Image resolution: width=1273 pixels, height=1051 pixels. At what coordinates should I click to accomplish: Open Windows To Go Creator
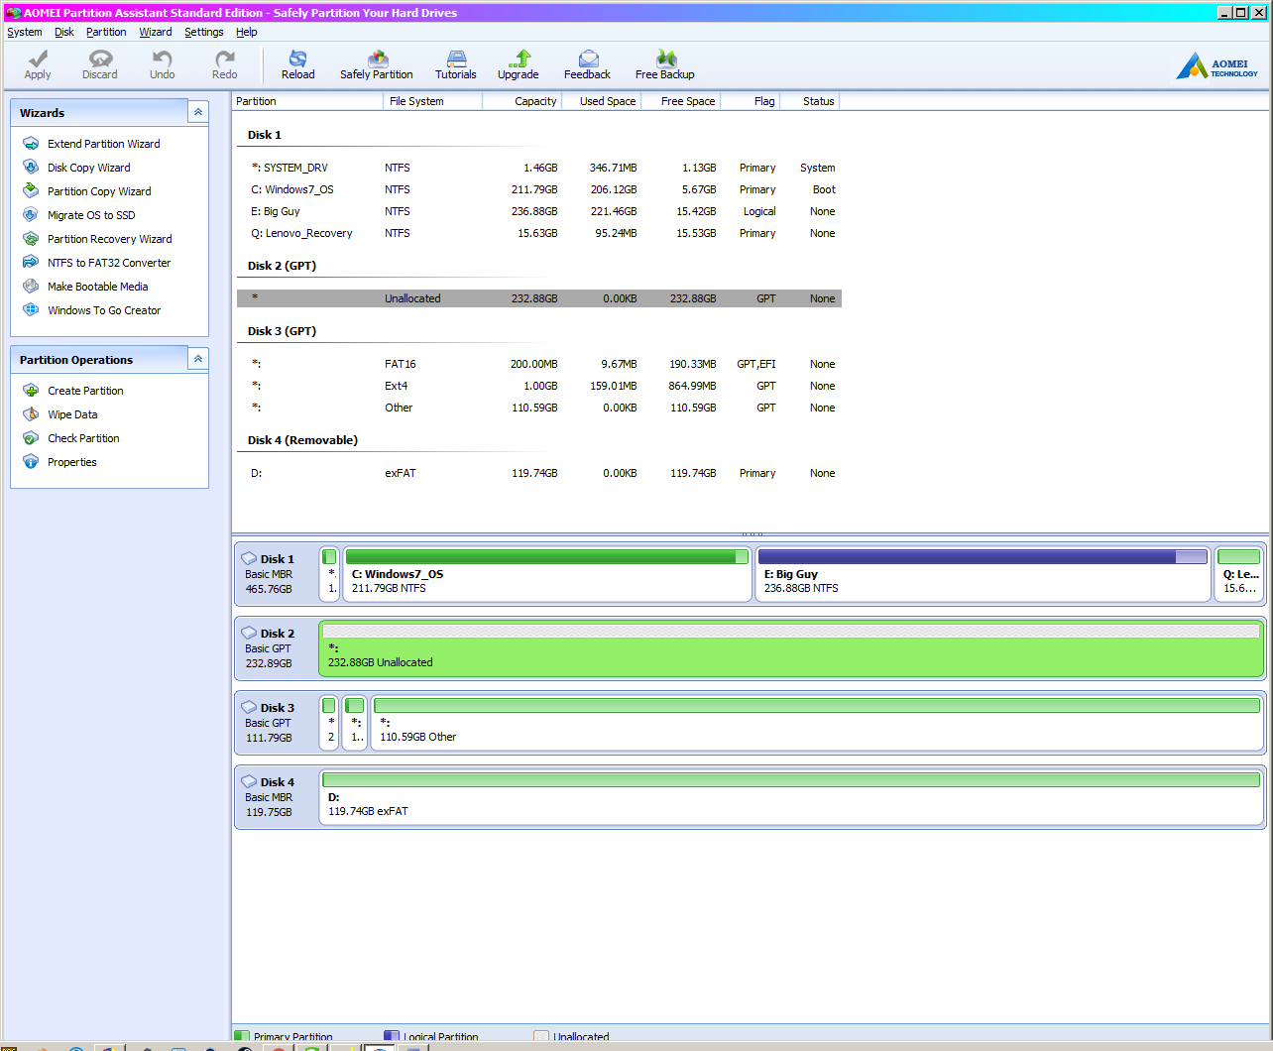coord(104,310)
